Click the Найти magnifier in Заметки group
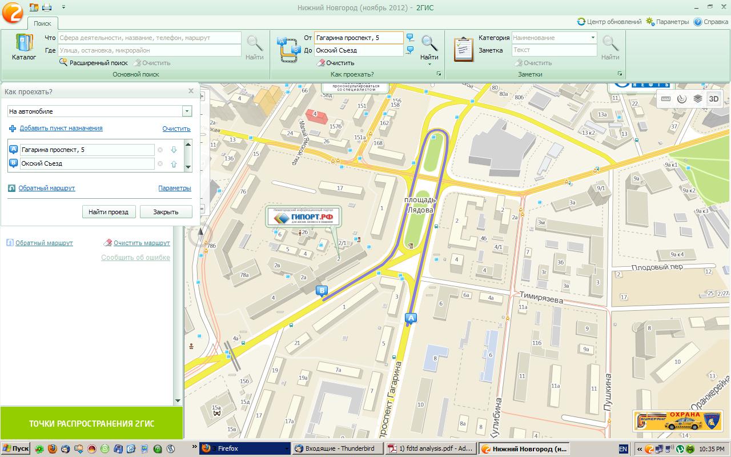Viewport: 731px width, 457px height. (x=610, y=48)
